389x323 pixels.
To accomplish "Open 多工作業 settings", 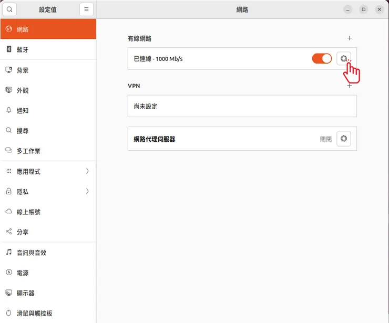I will (x=48, y=151).
